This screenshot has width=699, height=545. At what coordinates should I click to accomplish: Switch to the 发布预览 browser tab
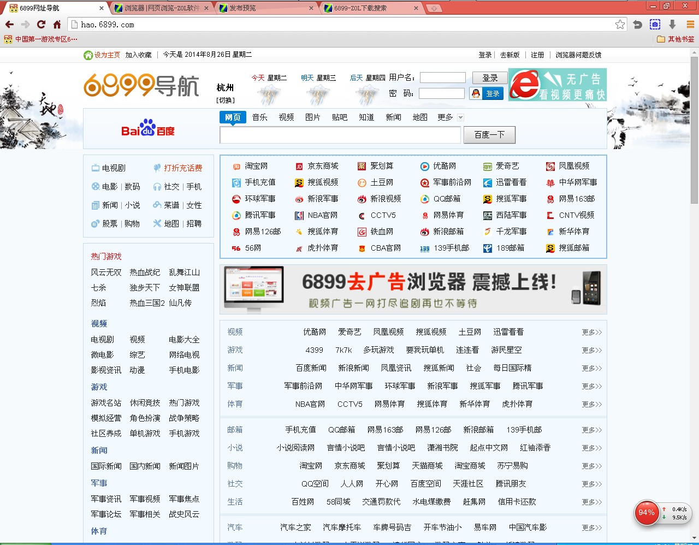(266, 8)
